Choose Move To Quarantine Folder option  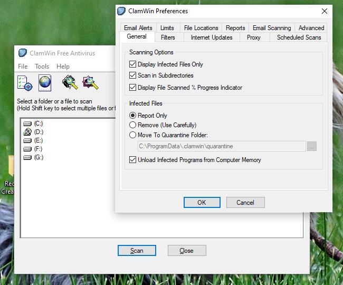(132, 135)
